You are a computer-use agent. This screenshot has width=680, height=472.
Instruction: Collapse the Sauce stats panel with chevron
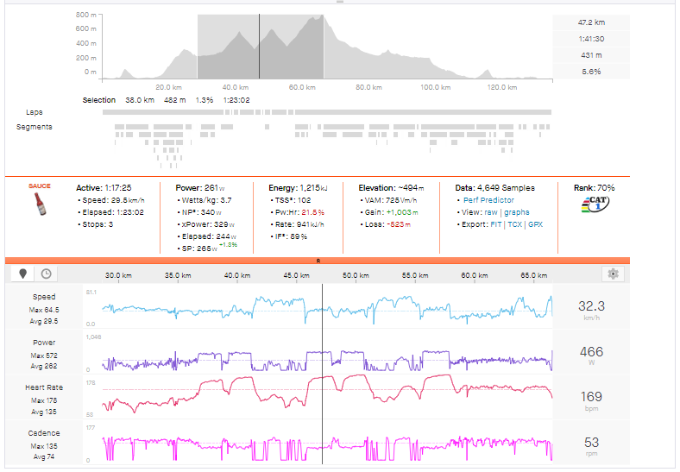tap(319, 259)
